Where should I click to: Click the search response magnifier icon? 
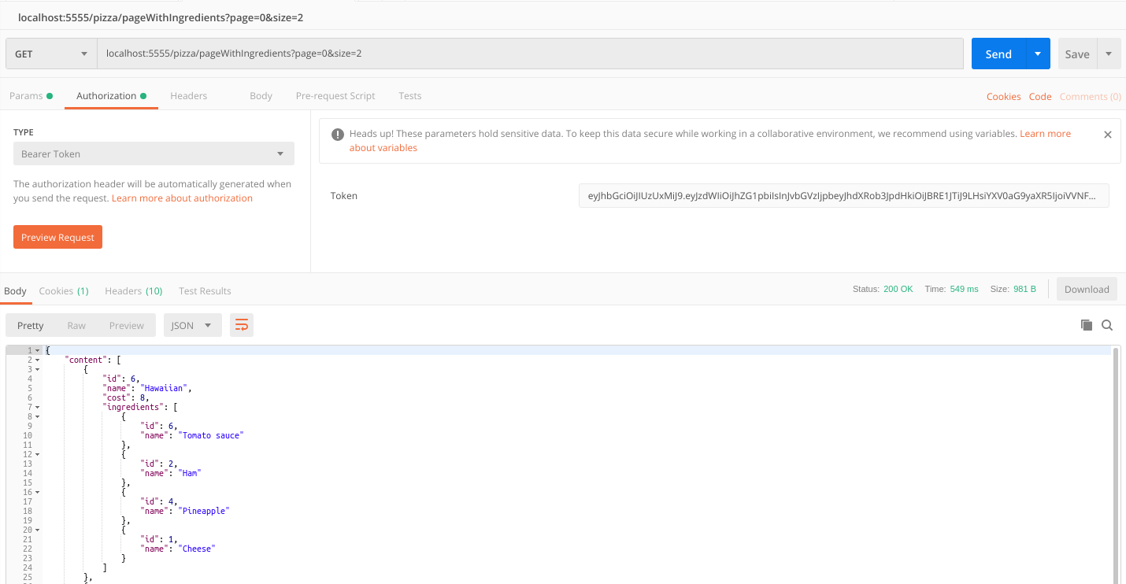[1107, 325]
